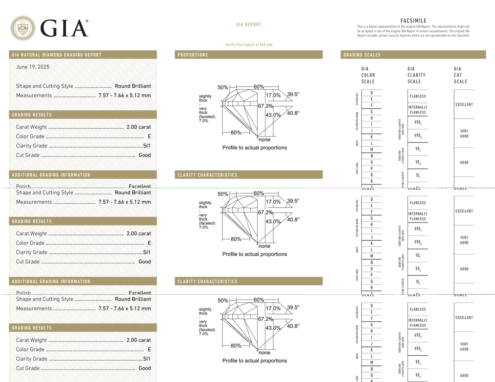This screenshot has width=495, height=382.
Task: Click the 'GIA CUT SCALE' column heading
Action: click(460, 75)
